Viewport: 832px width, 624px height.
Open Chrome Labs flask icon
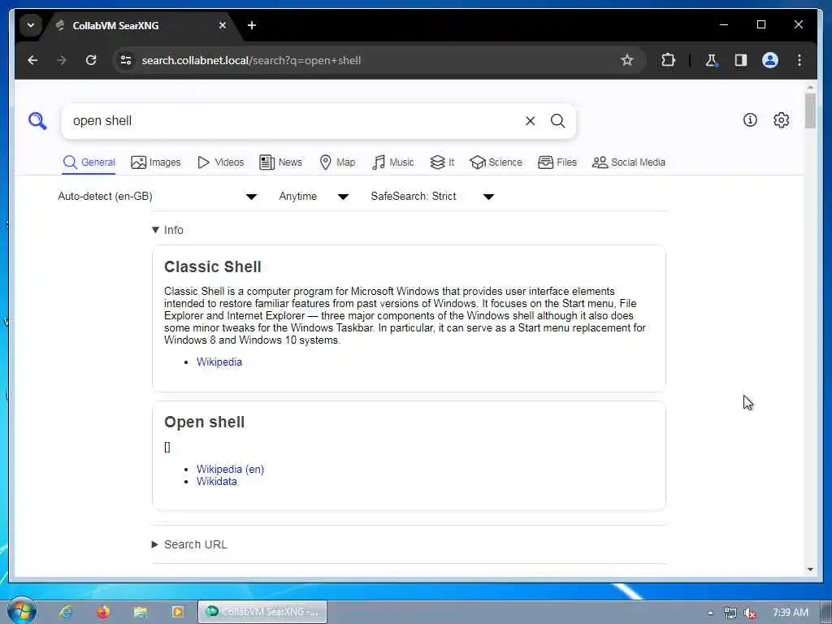tap(711, 60)
